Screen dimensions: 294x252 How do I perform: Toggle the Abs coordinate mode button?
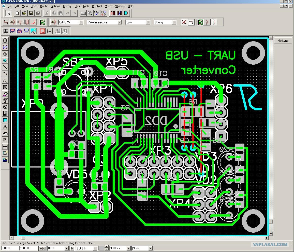pos(42,248)
